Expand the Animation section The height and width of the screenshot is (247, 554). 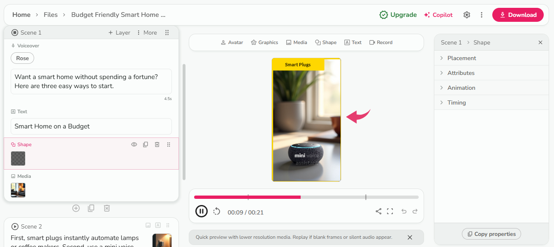point(461,87)
